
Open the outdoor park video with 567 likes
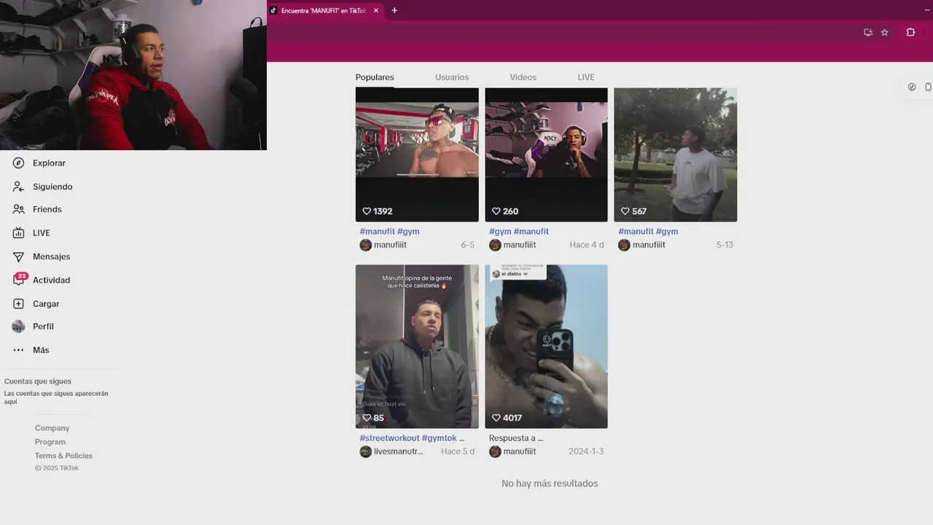[x=676, y=155]
